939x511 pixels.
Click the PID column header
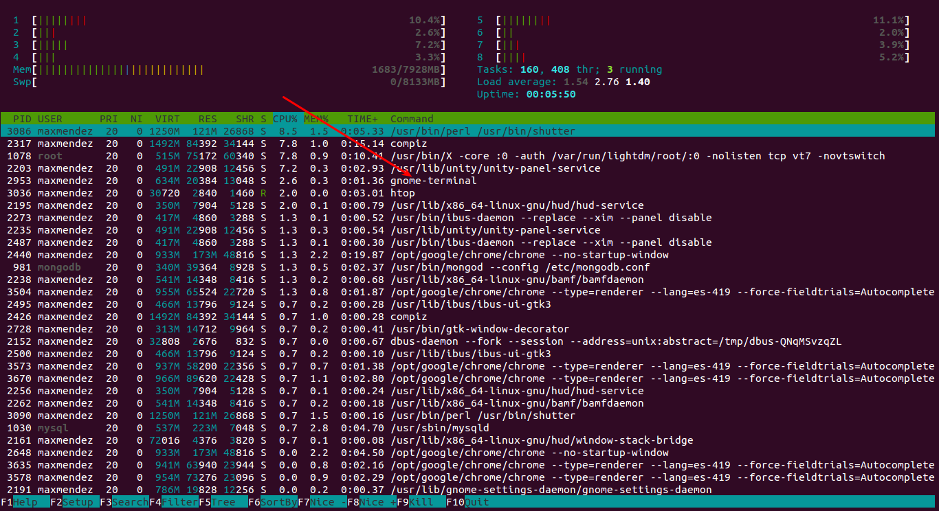pos(21,119)
